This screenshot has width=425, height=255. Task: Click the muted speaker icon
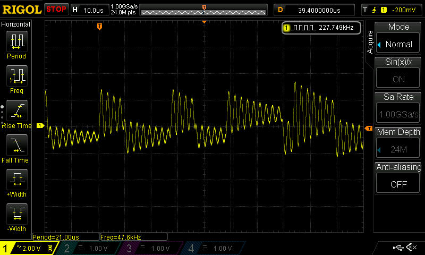[412, 247]
